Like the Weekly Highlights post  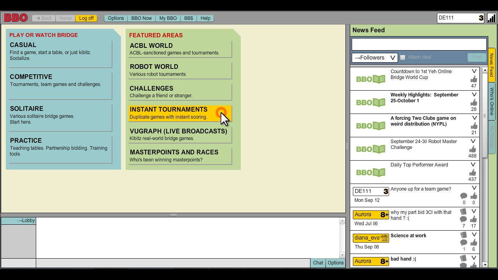[473, 103]
